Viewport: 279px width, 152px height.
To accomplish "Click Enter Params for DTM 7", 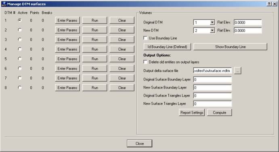I will 67,78.
